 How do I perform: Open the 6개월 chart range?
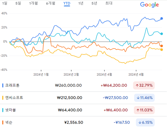(x=51, y=4)
